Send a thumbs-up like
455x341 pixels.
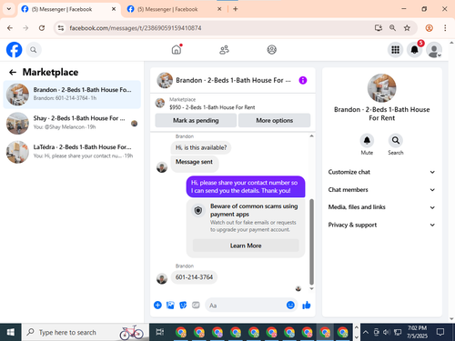[x=307, y=305]
